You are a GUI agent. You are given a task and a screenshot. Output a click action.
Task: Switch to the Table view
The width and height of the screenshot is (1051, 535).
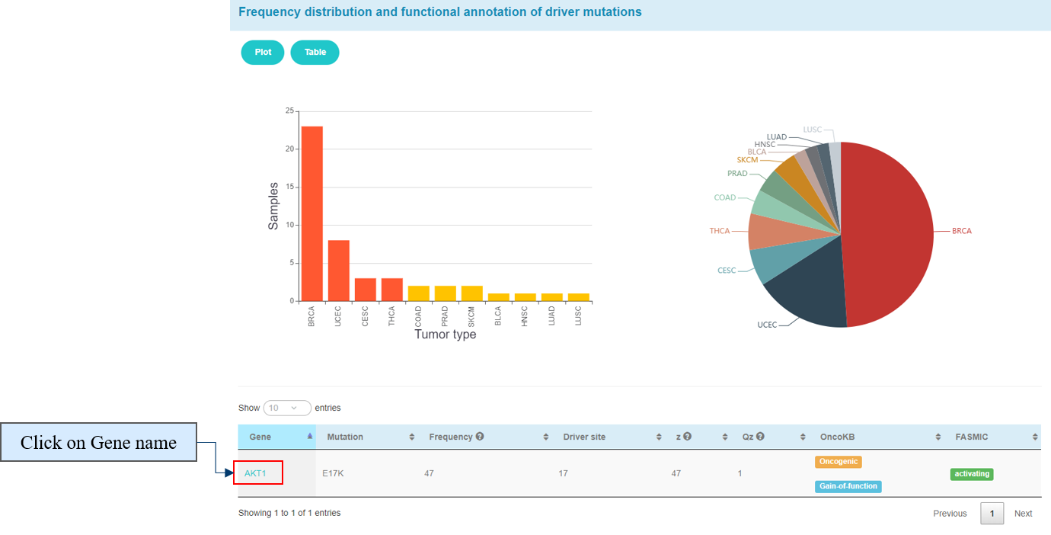[x=315, y=53]
